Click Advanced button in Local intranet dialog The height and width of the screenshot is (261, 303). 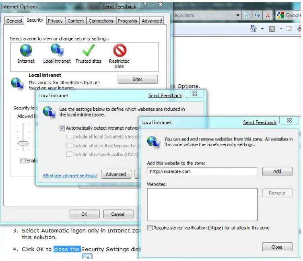pos(116,174)
